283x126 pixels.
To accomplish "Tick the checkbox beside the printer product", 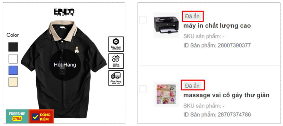I will [143, 20].
